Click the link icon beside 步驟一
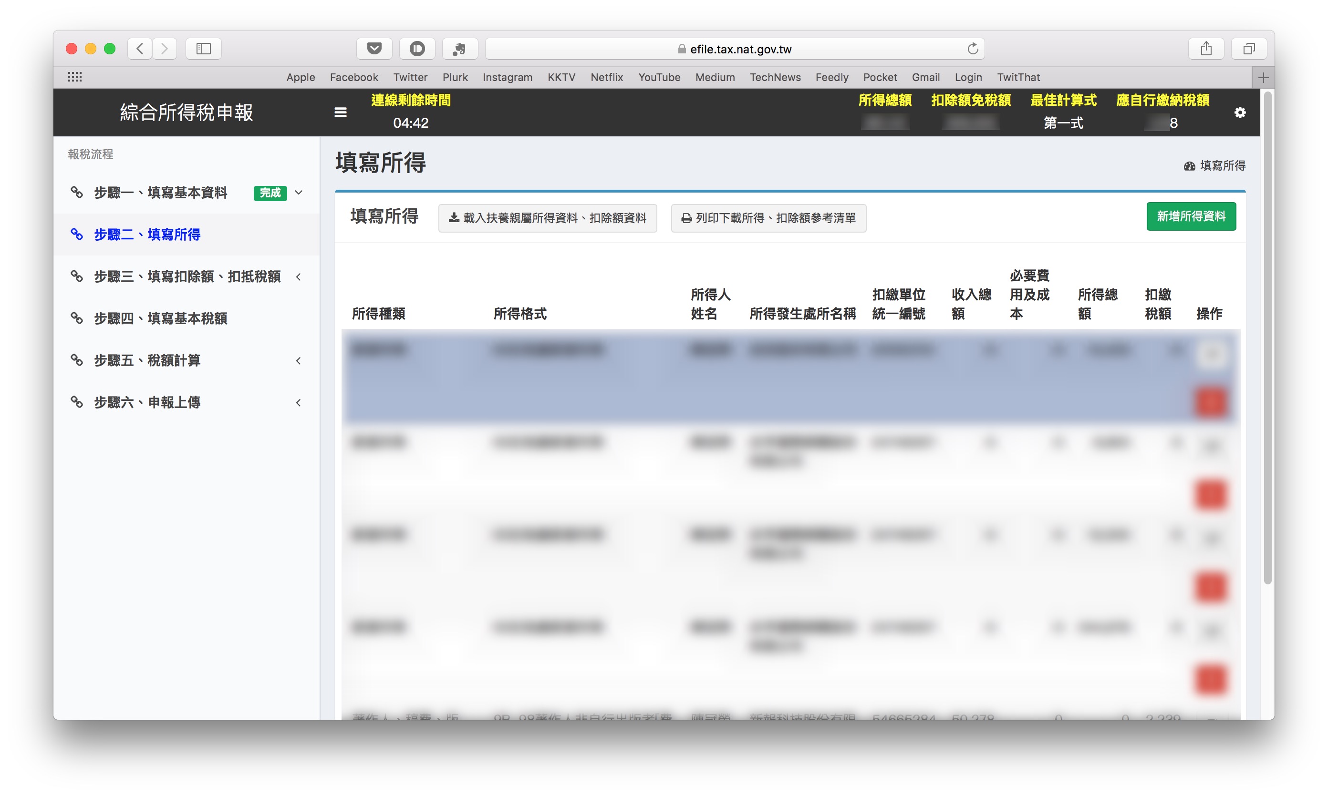 tap(77, 192)
